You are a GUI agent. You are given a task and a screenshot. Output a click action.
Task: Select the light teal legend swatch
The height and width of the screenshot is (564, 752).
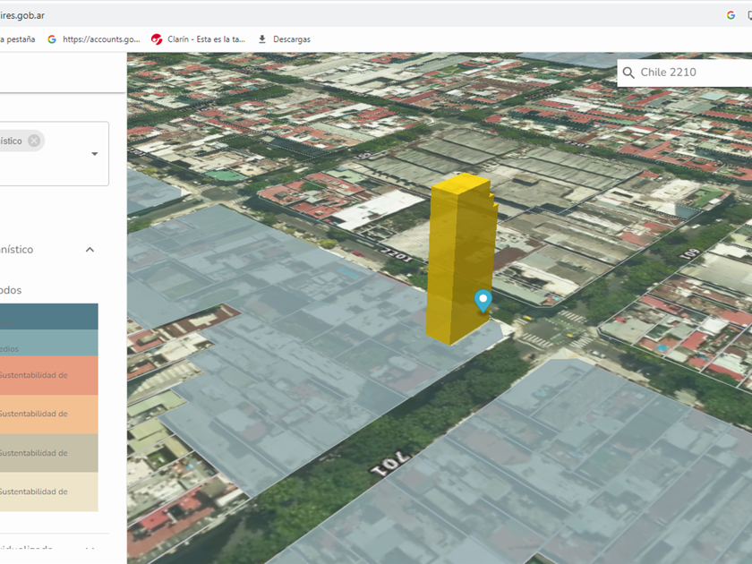point(48,344)
